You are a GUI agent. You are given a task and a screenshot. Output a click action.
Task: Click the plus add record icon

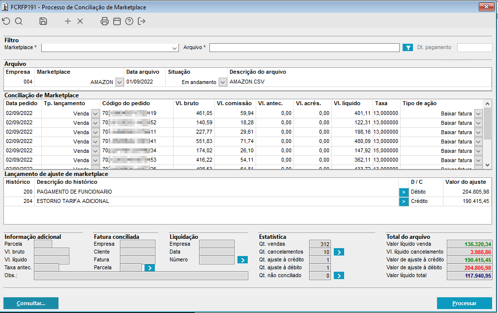pyautogui.click(x=68, y=21)
